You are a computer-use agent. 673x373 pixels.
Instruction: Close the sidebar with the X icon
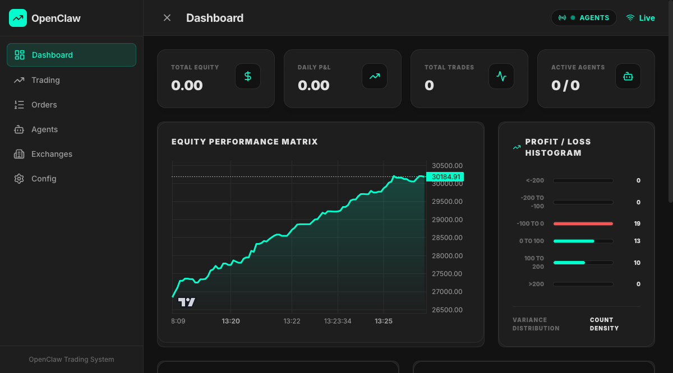(x=167, y=18)
